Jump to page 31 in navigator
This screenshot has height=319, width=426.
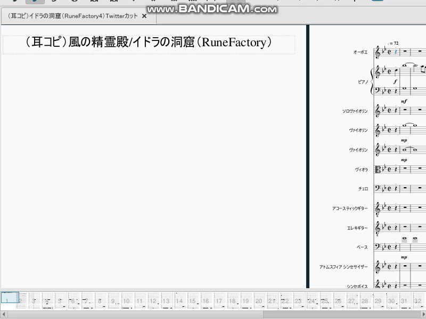click(x=405, y=300)
